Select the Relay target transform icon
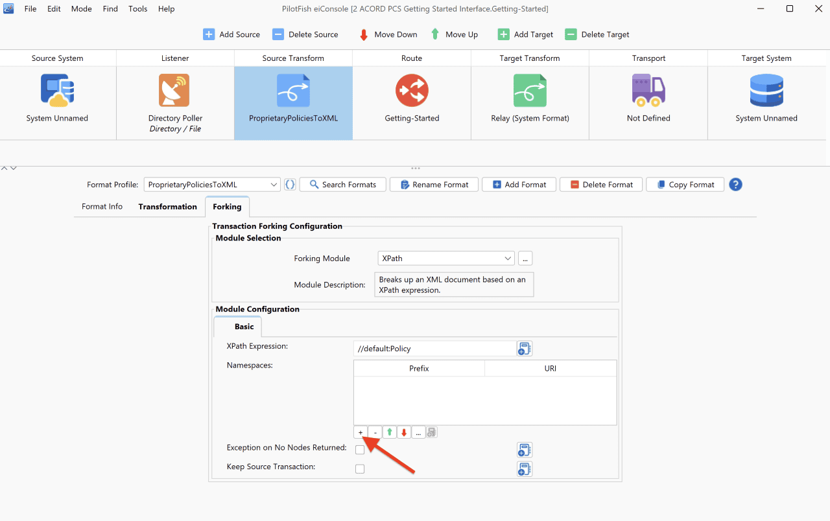The image size is (830, 521). point(530,90)
